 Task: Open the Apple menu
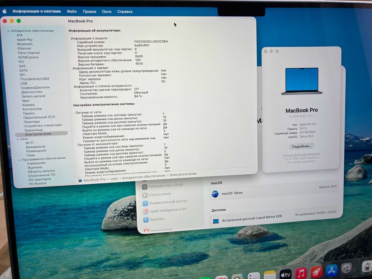pyautogui.click(x=4, y=11)
